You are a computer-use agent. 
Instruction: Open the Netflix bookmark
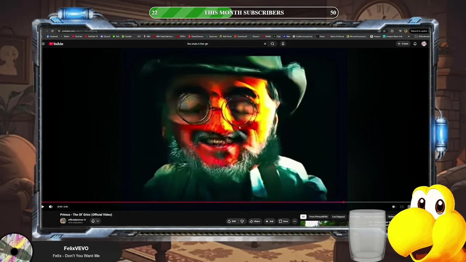coord(267,36)
